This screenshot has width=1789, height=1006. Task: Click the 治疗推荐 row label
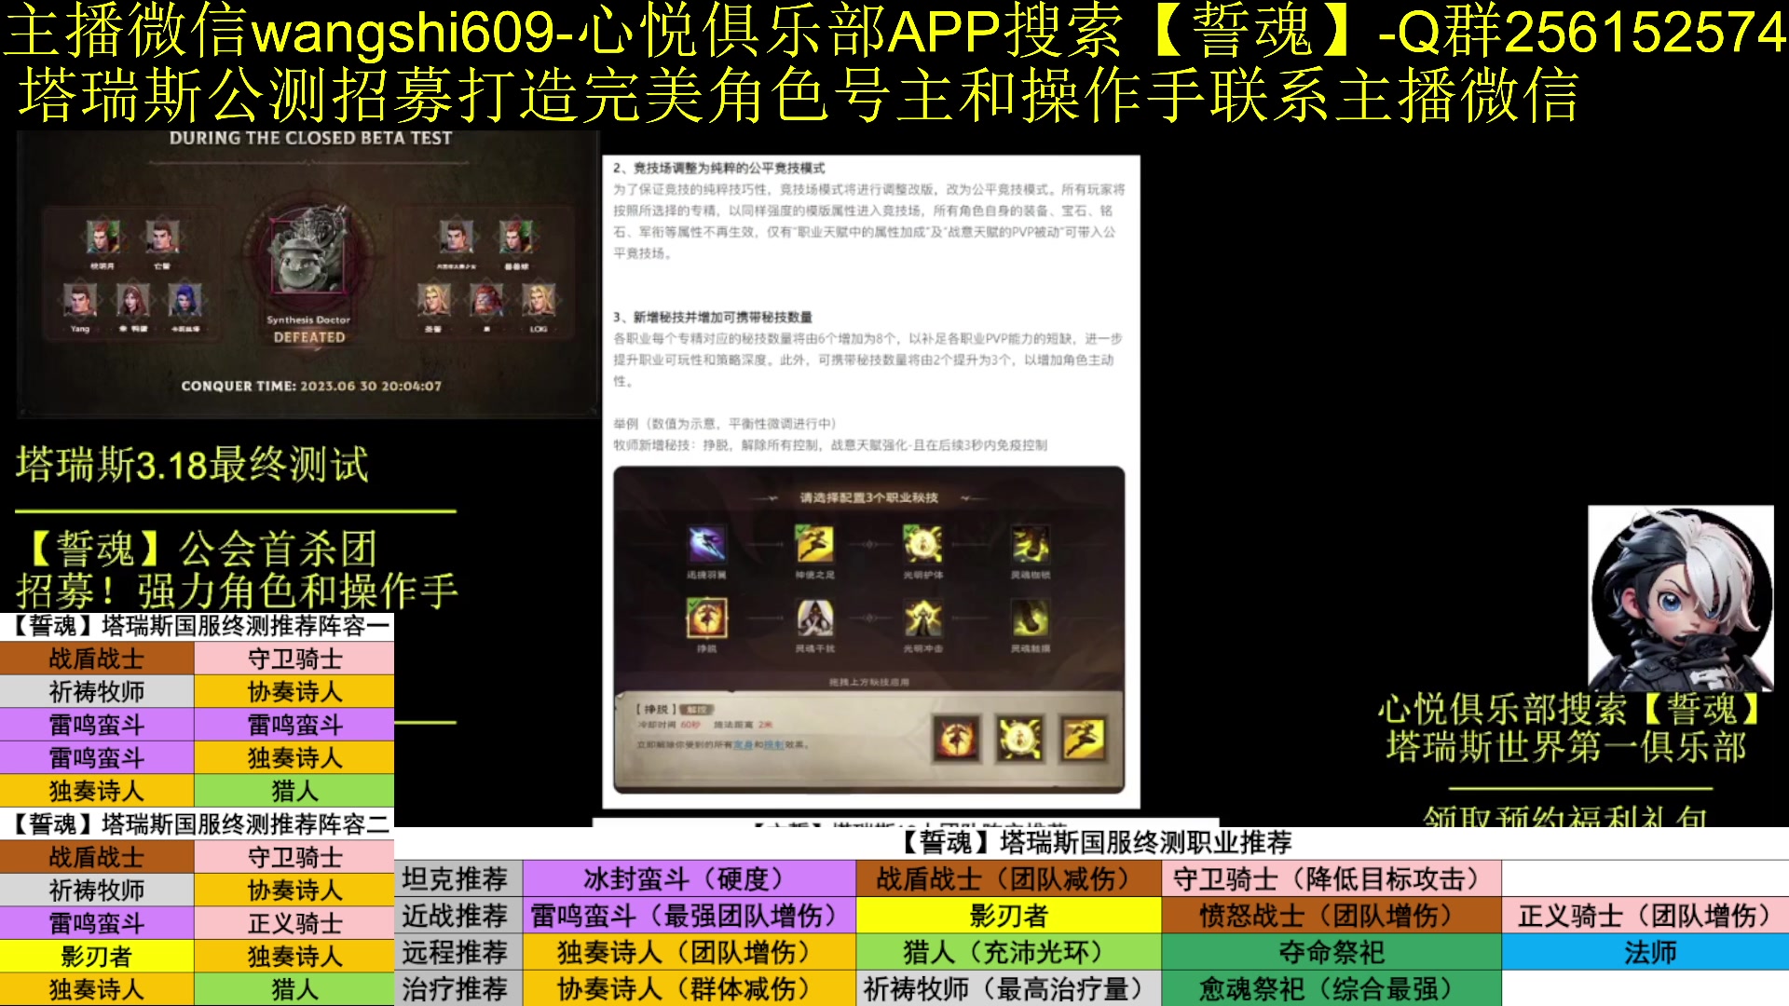(x=455, y=989)
